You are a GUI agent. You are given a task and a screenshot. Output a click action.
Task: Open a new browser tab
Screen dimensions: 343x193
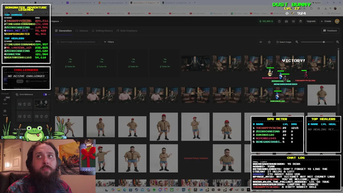tap(195, 3)
